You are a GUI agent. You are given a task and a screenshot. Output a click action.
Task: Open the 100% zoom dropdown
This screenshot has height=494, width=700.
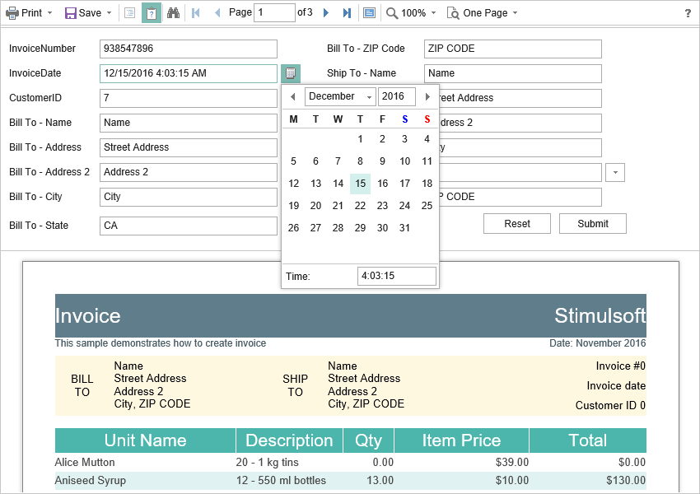pyautogui.click(x=411, y=13)
